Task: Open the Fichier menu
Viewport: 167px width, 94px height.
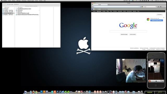Action: click(9, 1)
